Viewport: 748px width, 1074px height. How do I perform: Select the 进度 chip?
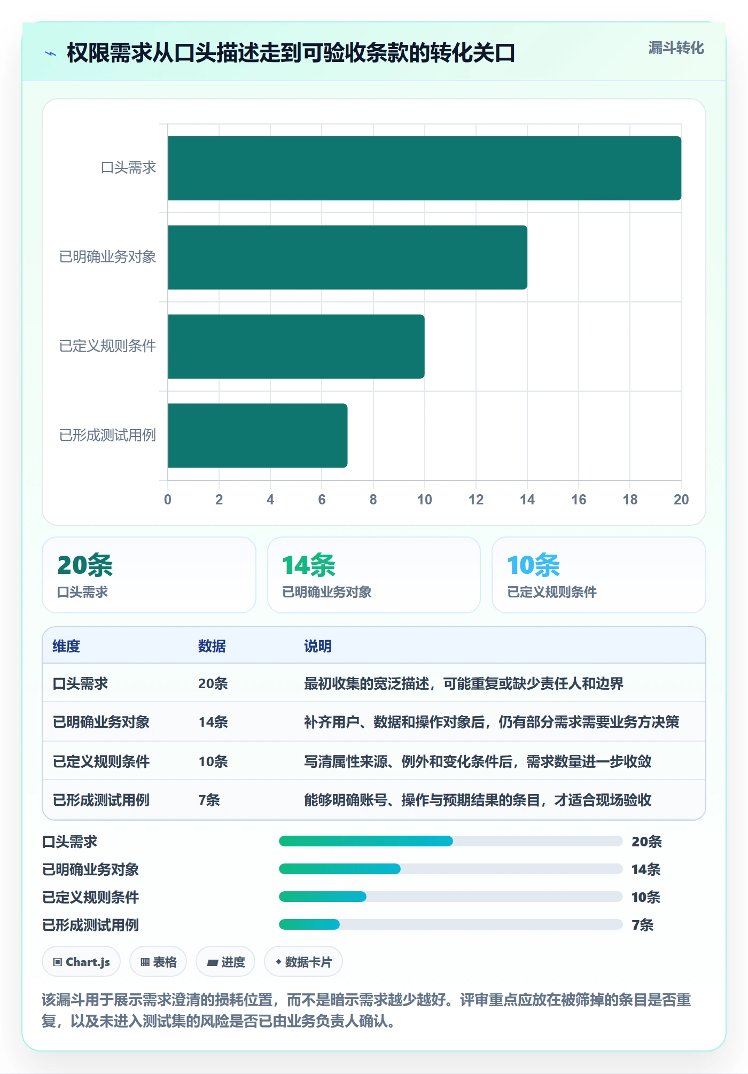(225, 962)
